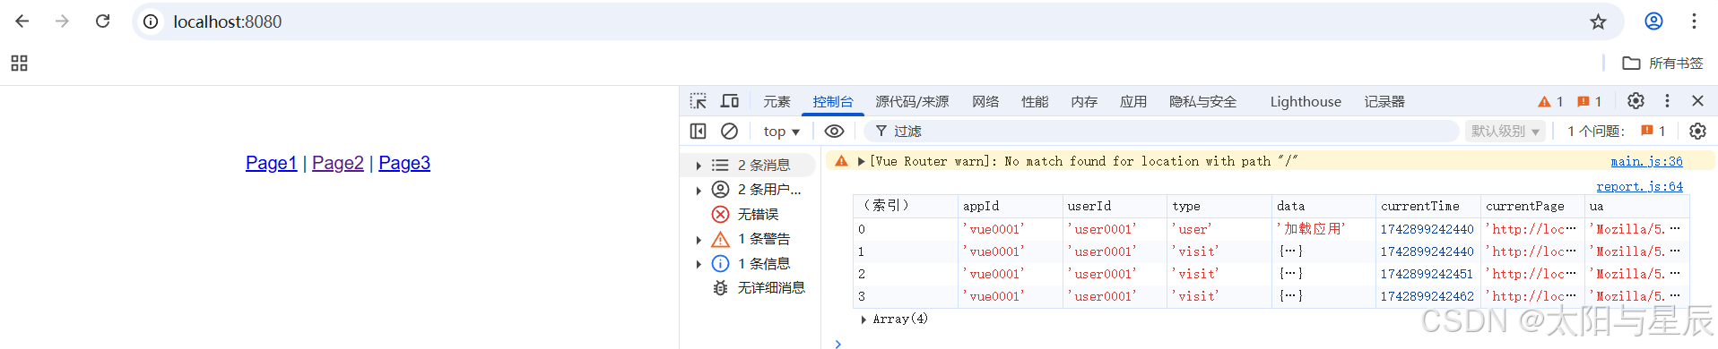Open the top JavaScript context dropdown

[x=781, y=132]
